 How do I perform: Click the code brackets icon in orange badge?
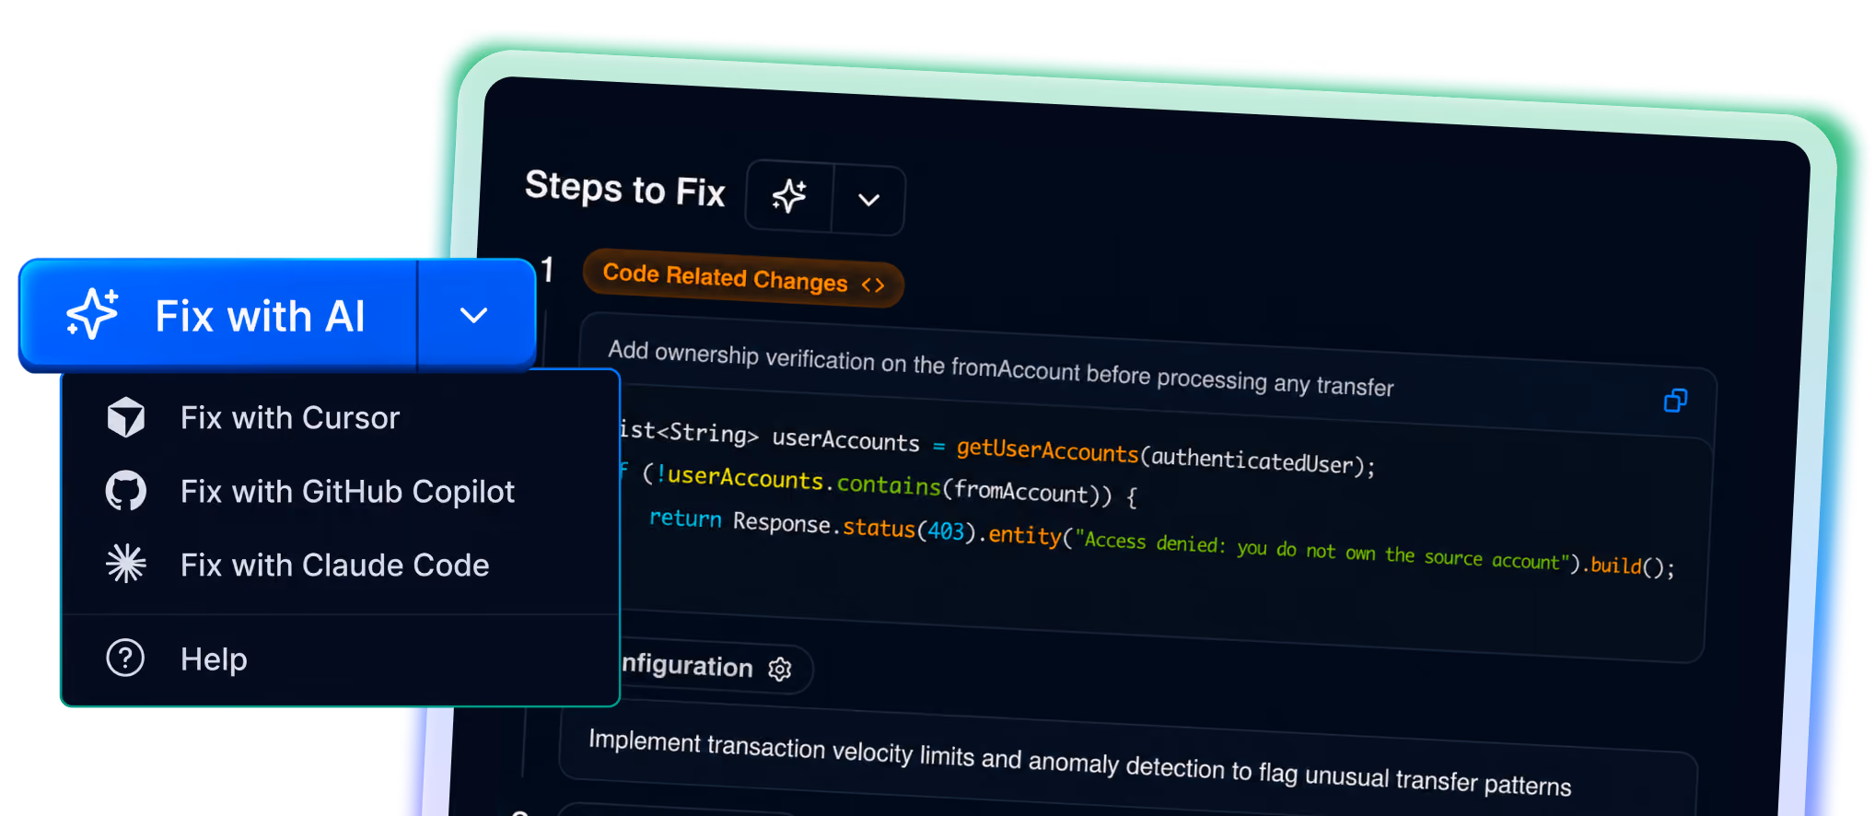point(873,285)
